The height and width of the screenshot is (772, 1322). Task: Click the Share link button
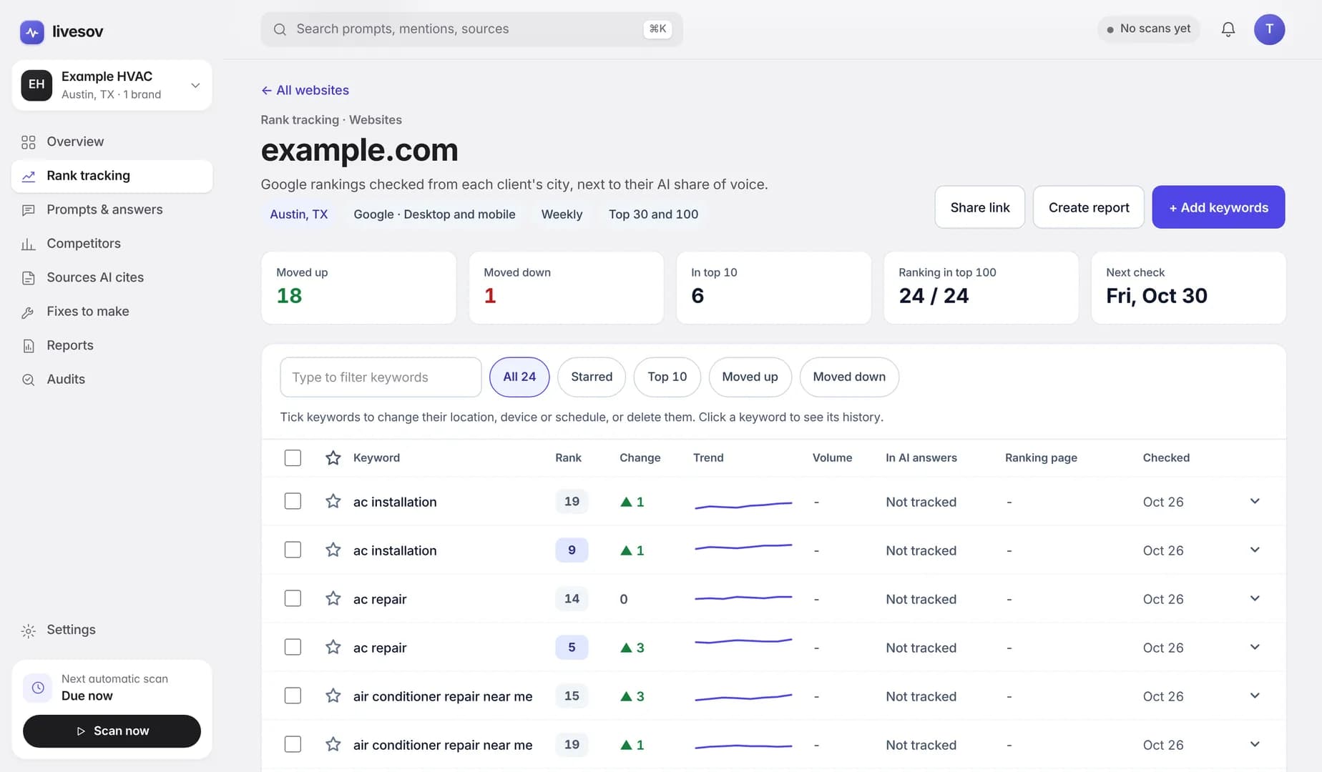980,207
